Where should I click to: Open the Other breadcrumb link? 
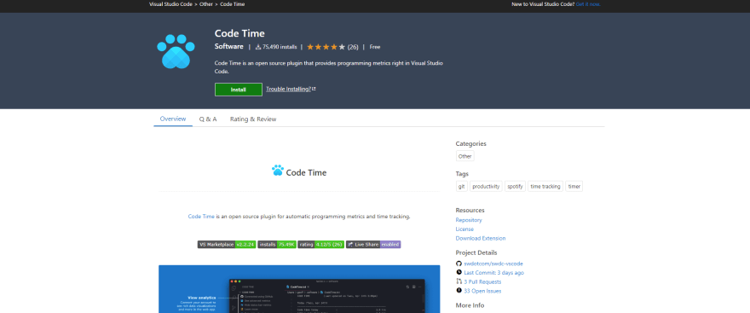206,4
